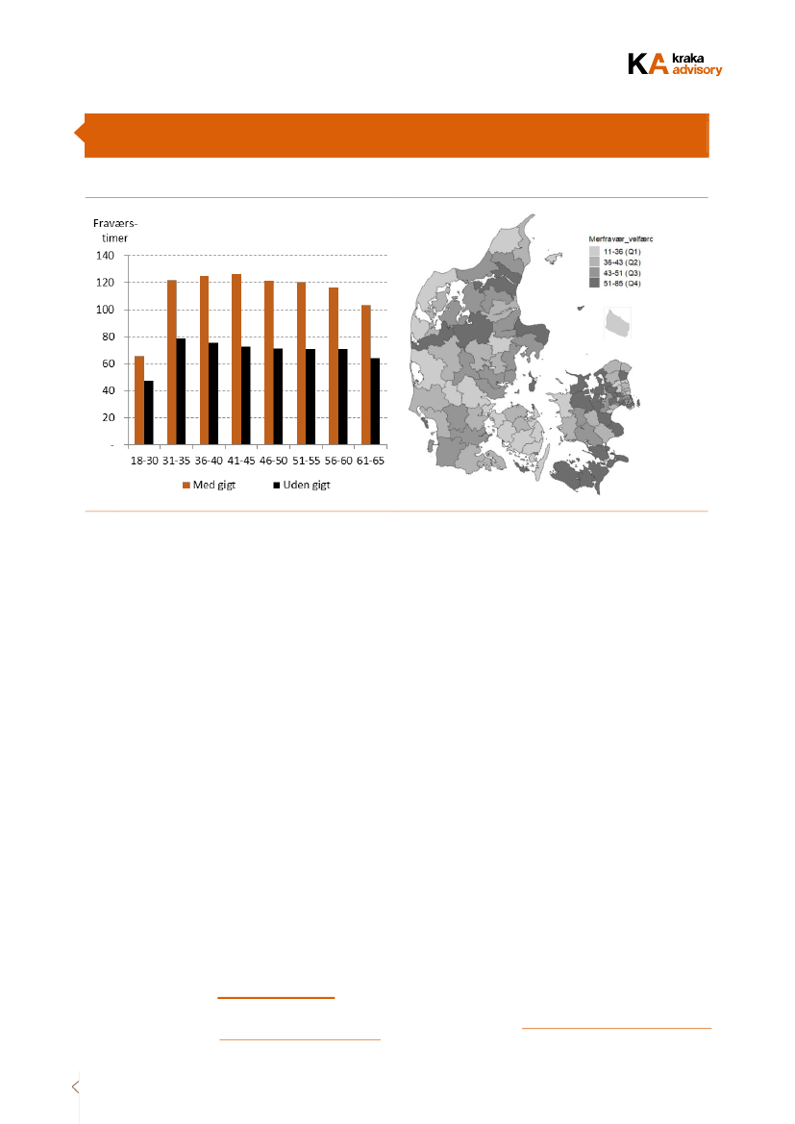The height and width of the screenshot is (1124, 795).
Task: Click the '36-40' age group label
Action: coord(209,461)
